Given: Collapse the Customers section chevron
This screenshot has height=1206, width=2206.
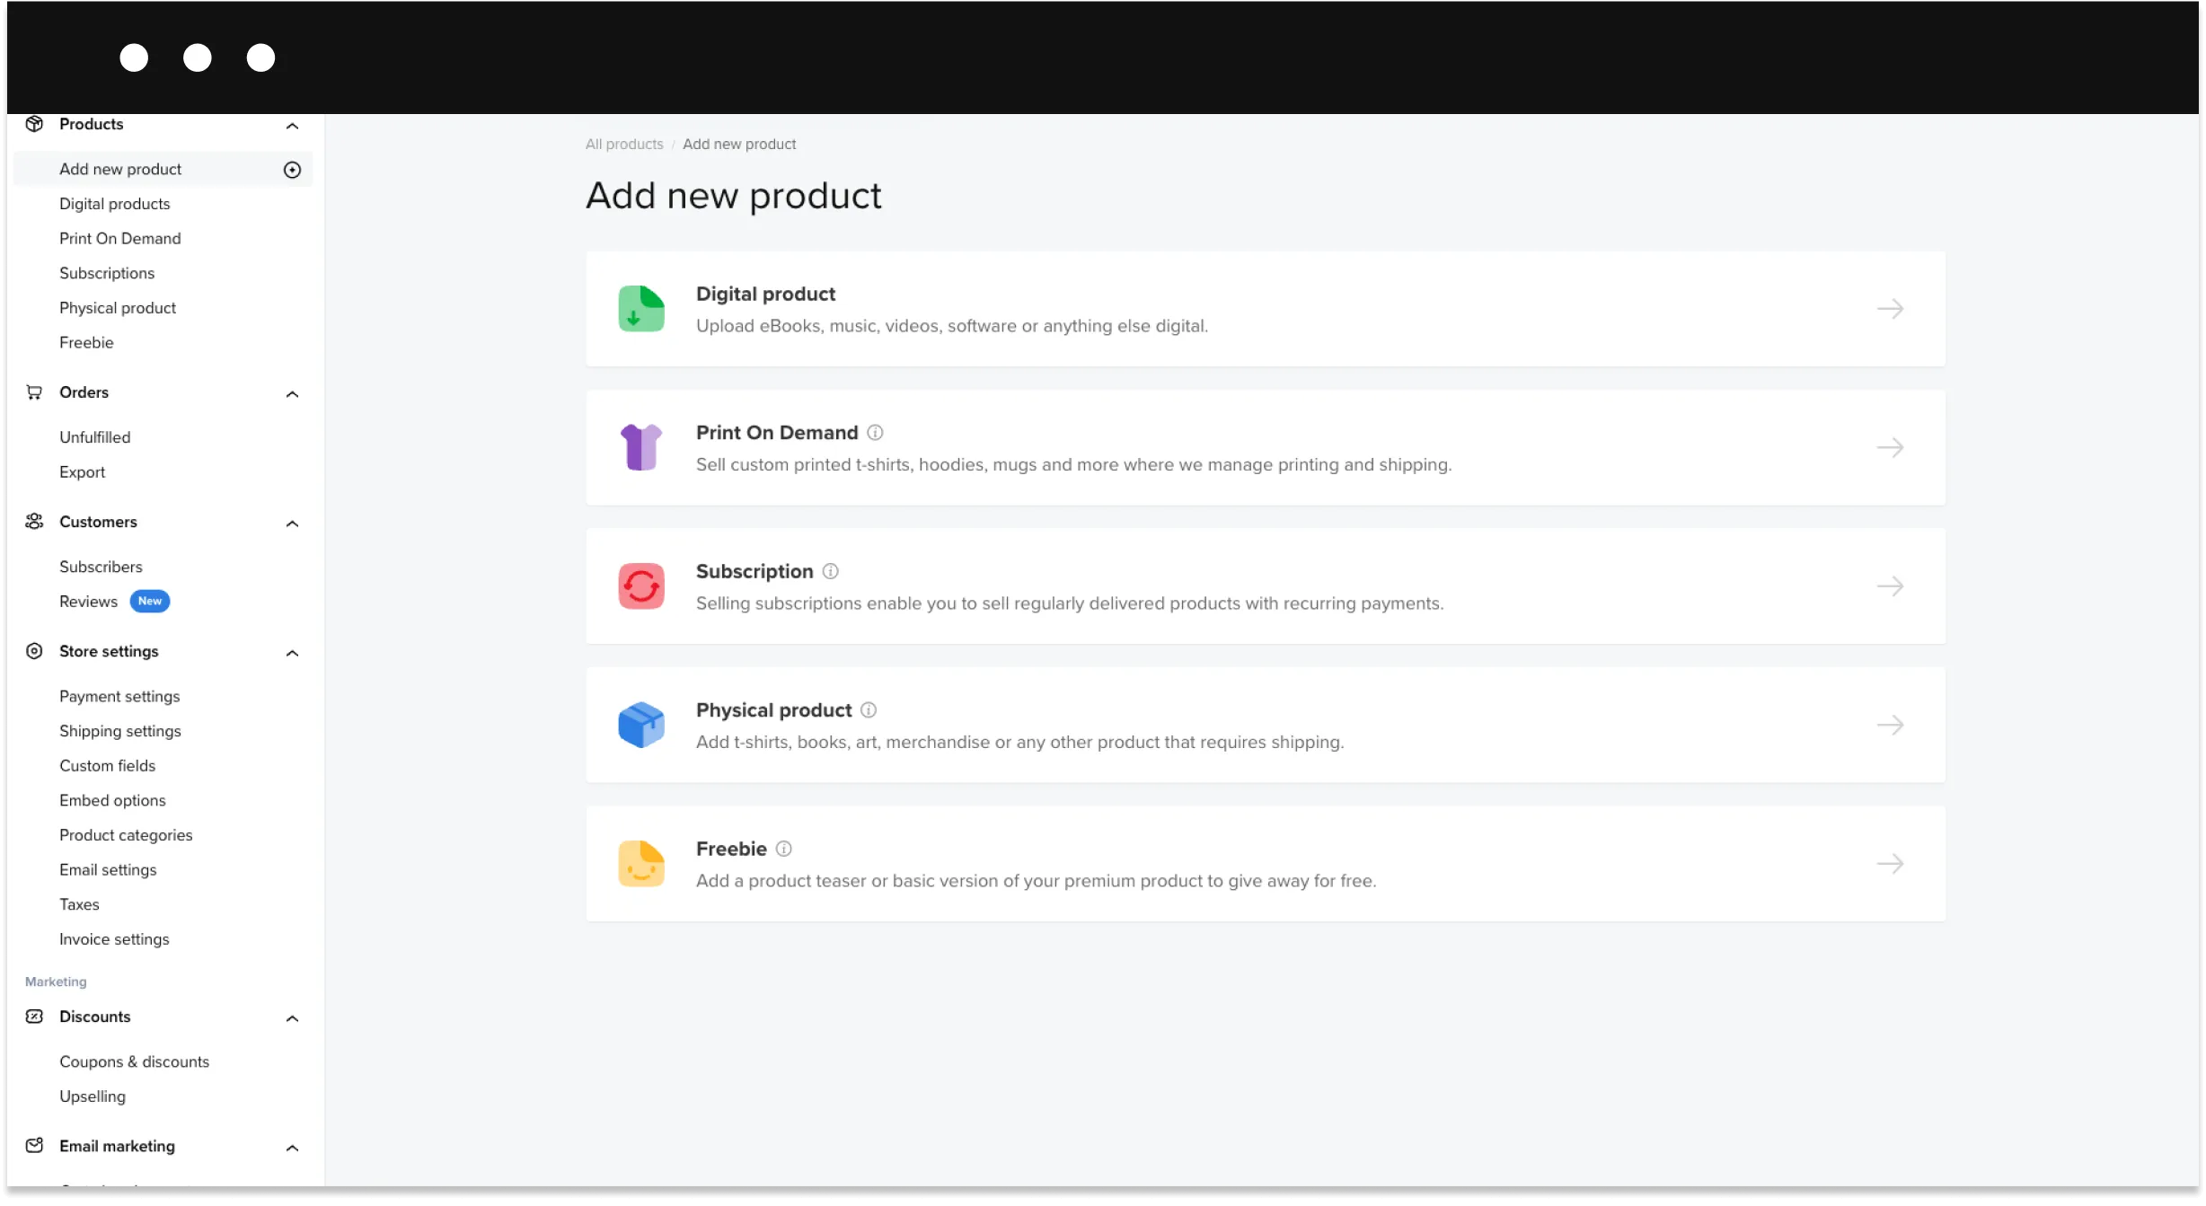Looking at the screenshot, I should point(292,524).
